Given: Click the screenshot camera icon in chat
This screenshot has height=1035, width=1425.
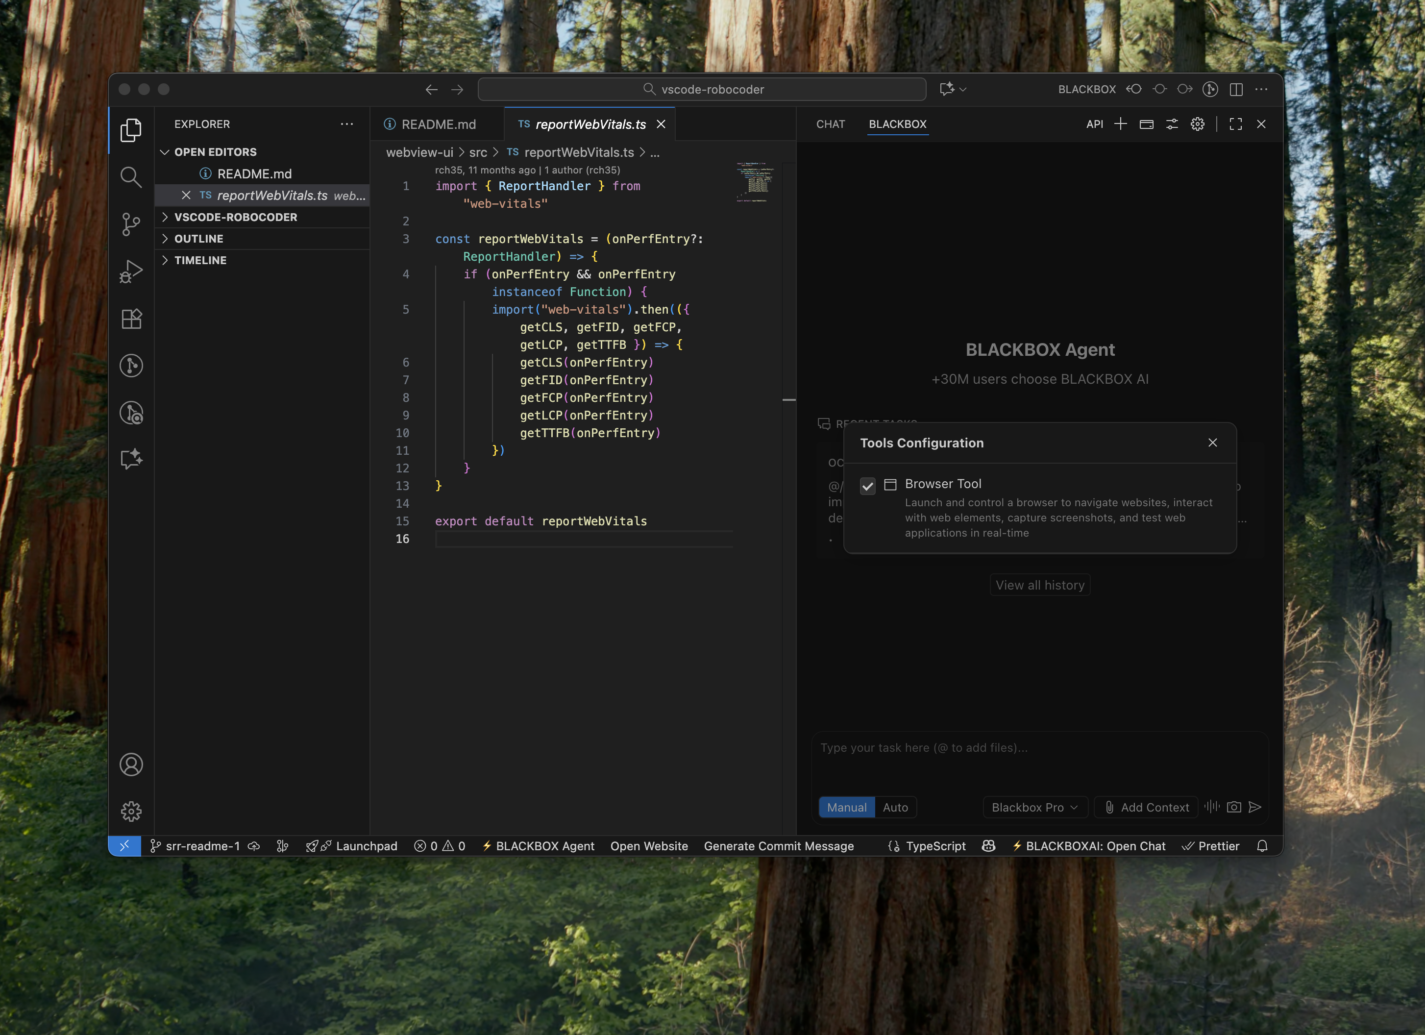Looking at the screenshot, I should (1233, 807).
